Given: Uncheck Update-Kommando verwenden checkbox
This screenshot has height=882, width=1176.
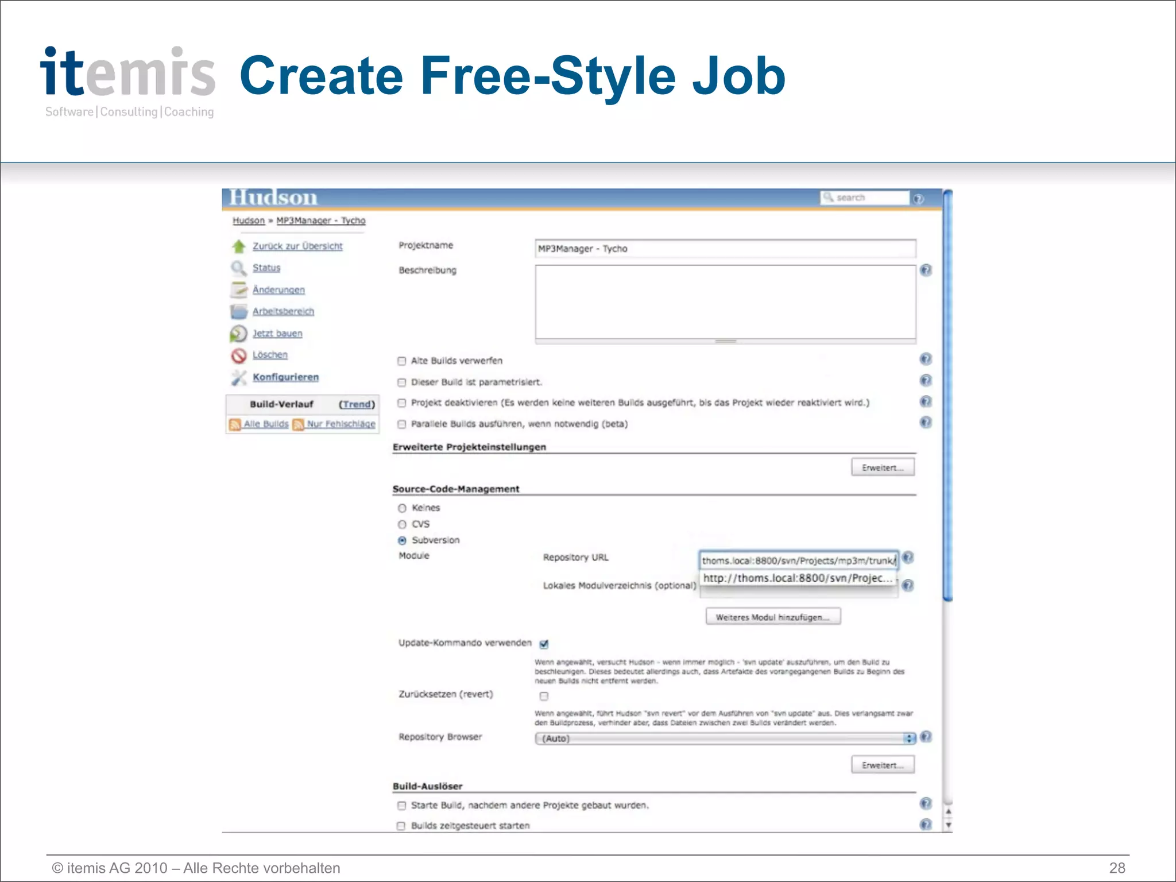Looking at the screenshot, I should point(544,644).
